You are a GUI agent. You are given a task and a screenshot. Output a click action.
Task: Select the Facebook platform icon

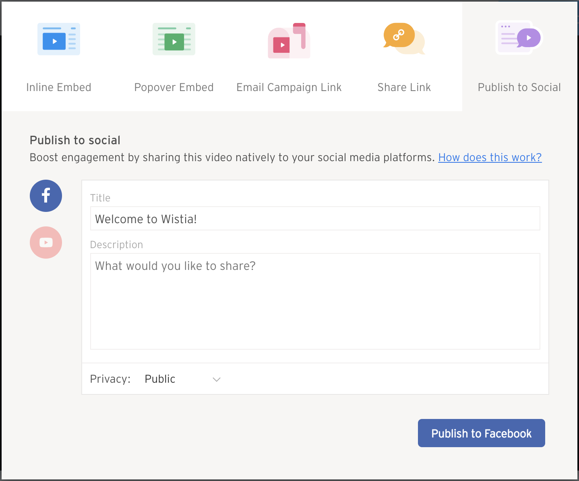click(x=46, y=196)
